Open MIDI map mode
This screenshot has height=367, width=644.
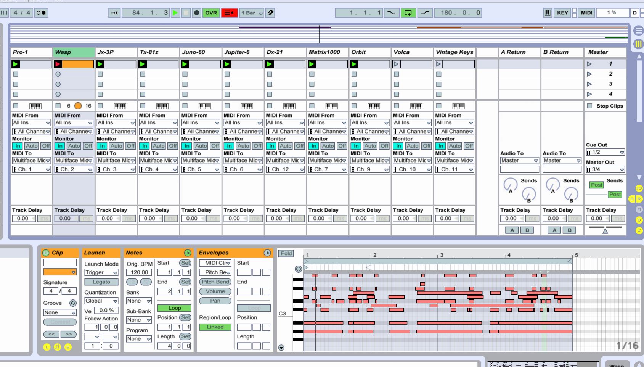586,13
